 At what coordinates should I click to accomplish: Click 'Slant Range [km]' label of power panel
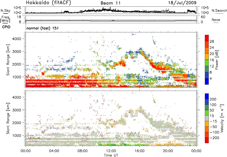(x=8, y=60)
